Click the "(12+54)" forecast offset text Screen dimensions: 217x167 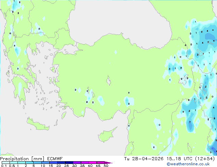tap(205, 159)
